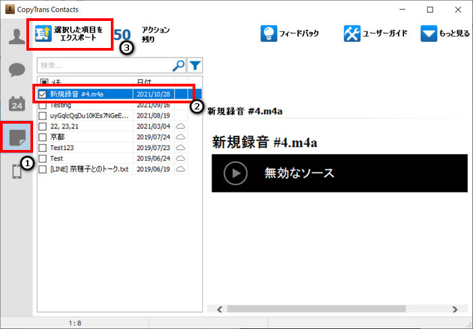The height and width of the screenshot is (329, 473).
Task: Click the 2021/10/28 date cell
Action: [153, 94]
